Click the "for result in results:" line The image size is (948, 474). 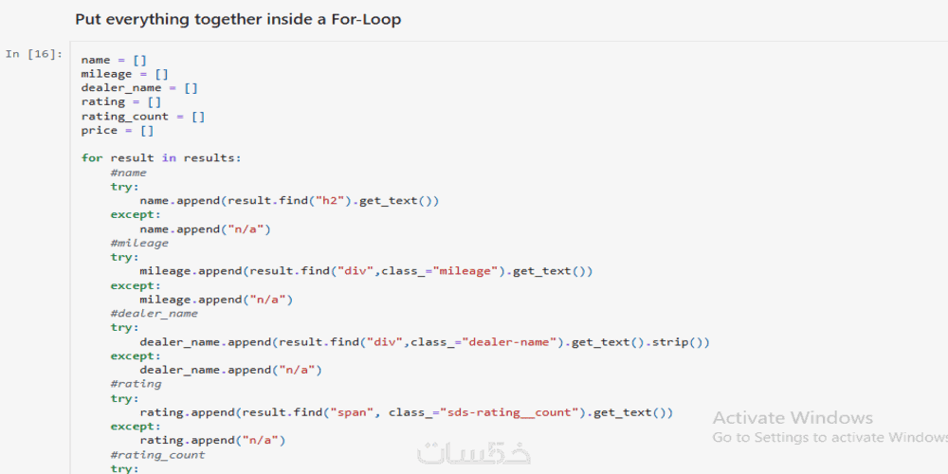pyautogui.click(x=161, y=158)
